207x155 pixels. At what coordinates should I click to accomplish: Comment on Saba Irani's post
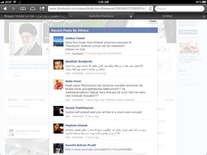(x=78, y=100)
